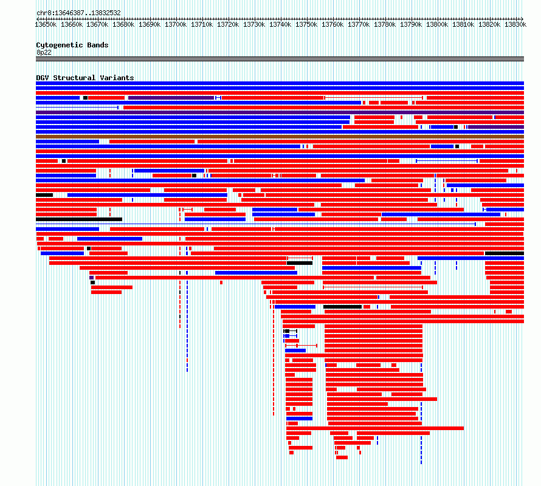
Task: Click the 13810k ruler label
Action: coord(463,24)
